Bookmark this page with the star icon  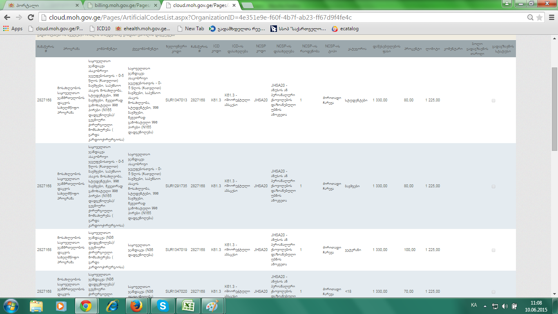(539, 18)
